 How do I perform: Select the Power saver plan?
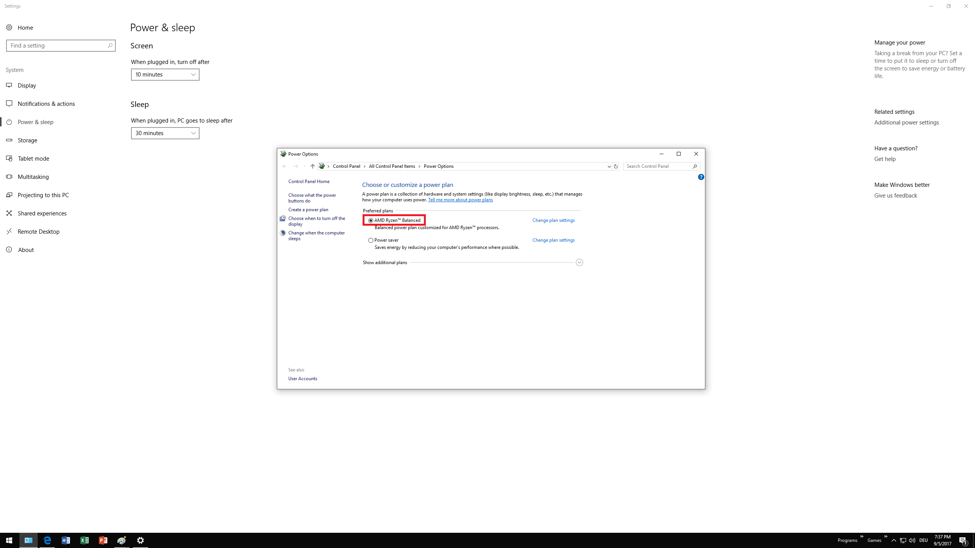(x=371, y=240)
